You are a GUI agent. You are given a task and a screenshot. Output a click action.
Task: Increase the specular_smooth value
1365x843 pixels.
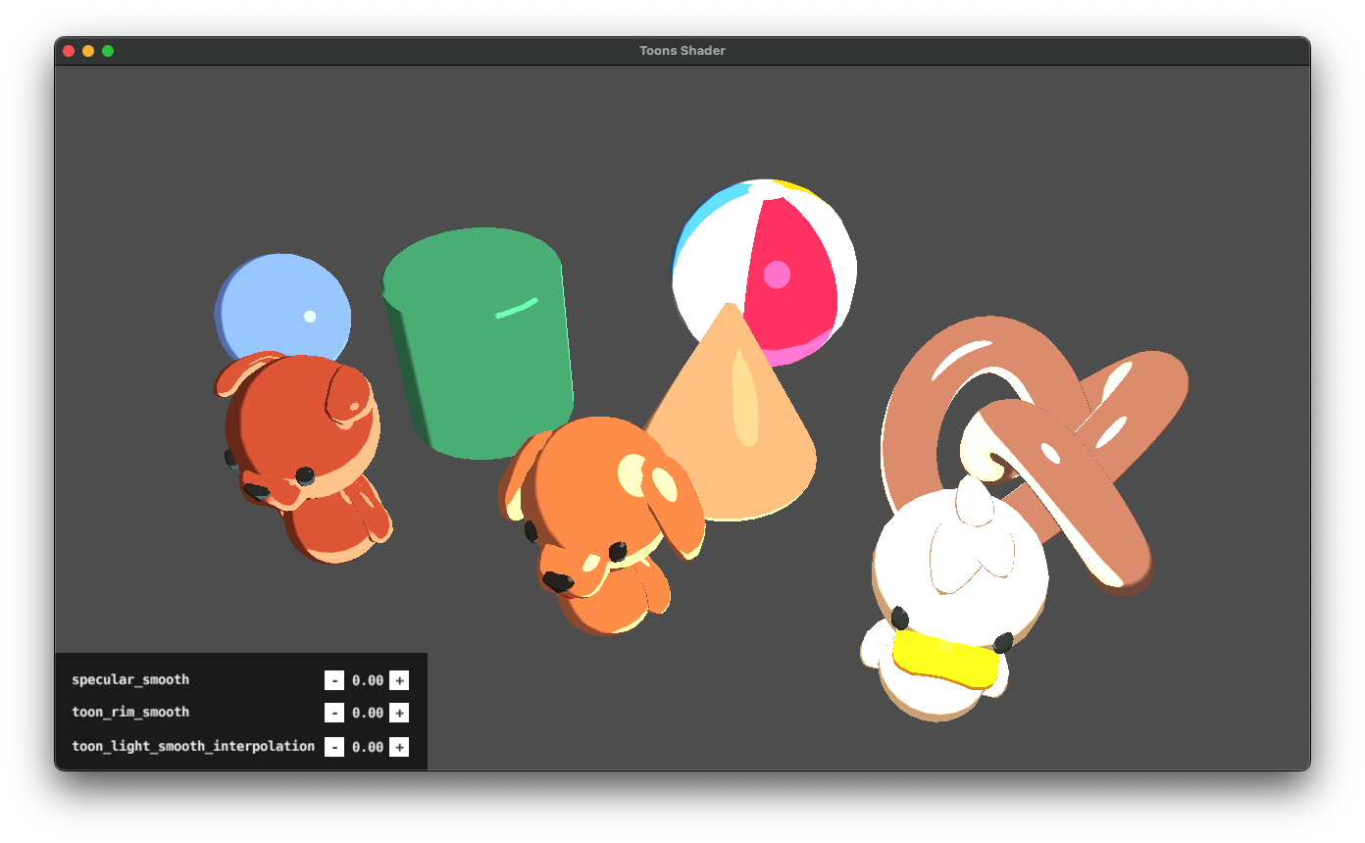click(400, 679)
